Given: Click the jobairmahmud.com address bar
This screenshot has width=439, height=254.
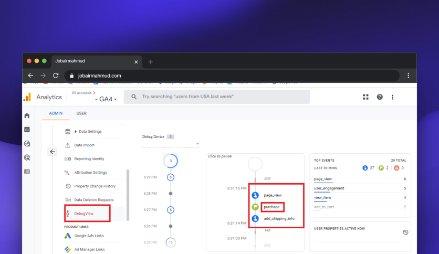Looking at the screenshot, I should [232, 76].
